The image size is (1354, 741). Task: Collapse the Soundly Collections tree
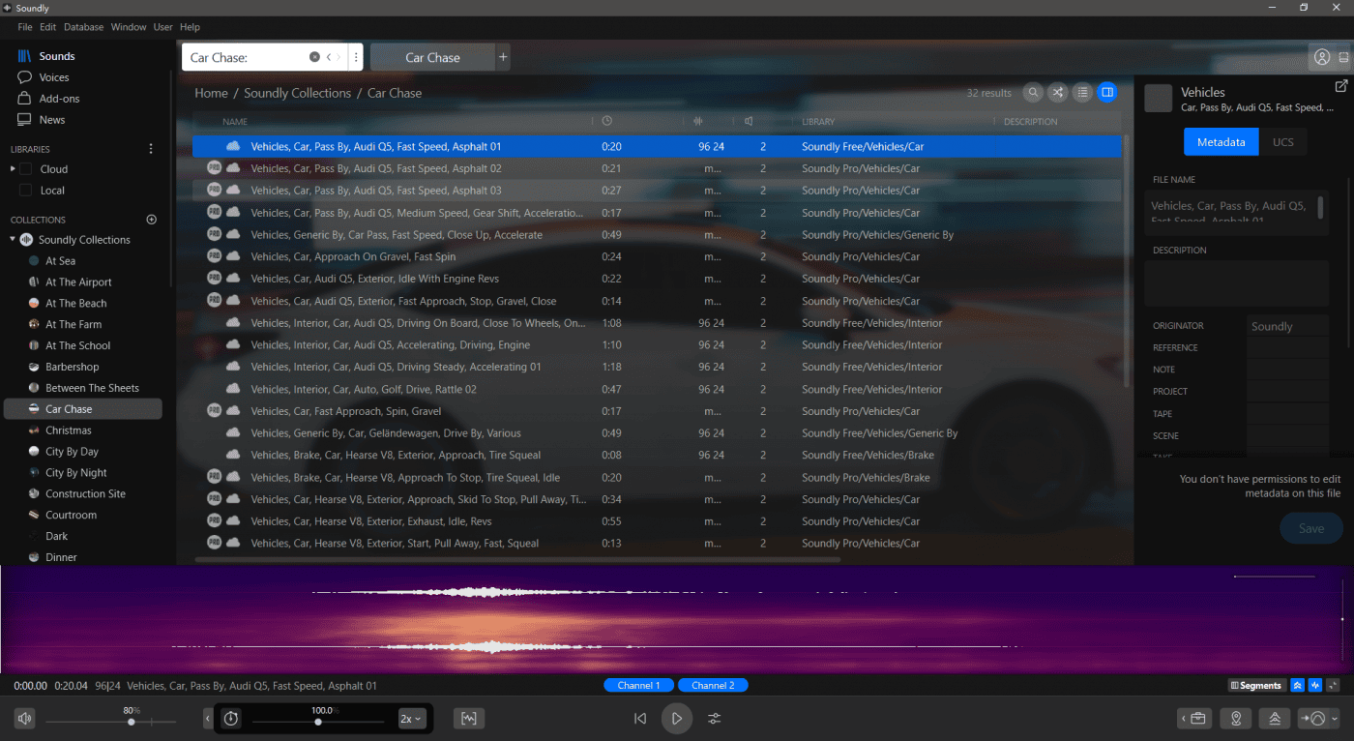click(x=13, y=240)
